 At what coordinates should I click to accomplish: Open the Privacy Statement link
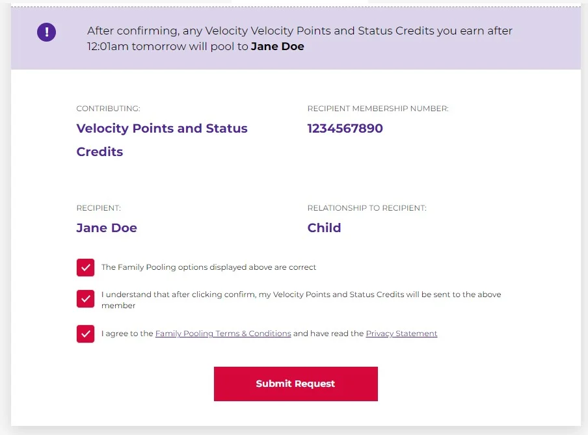coord(401,334)
